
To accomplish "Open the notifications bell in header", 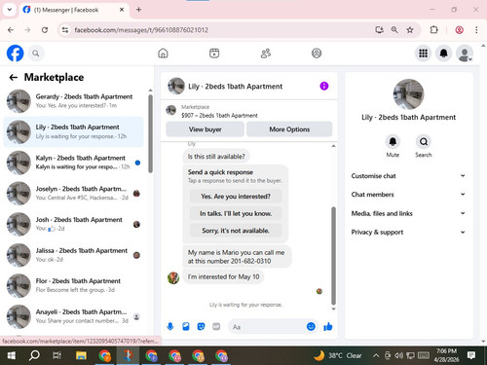I will (443, 54).
